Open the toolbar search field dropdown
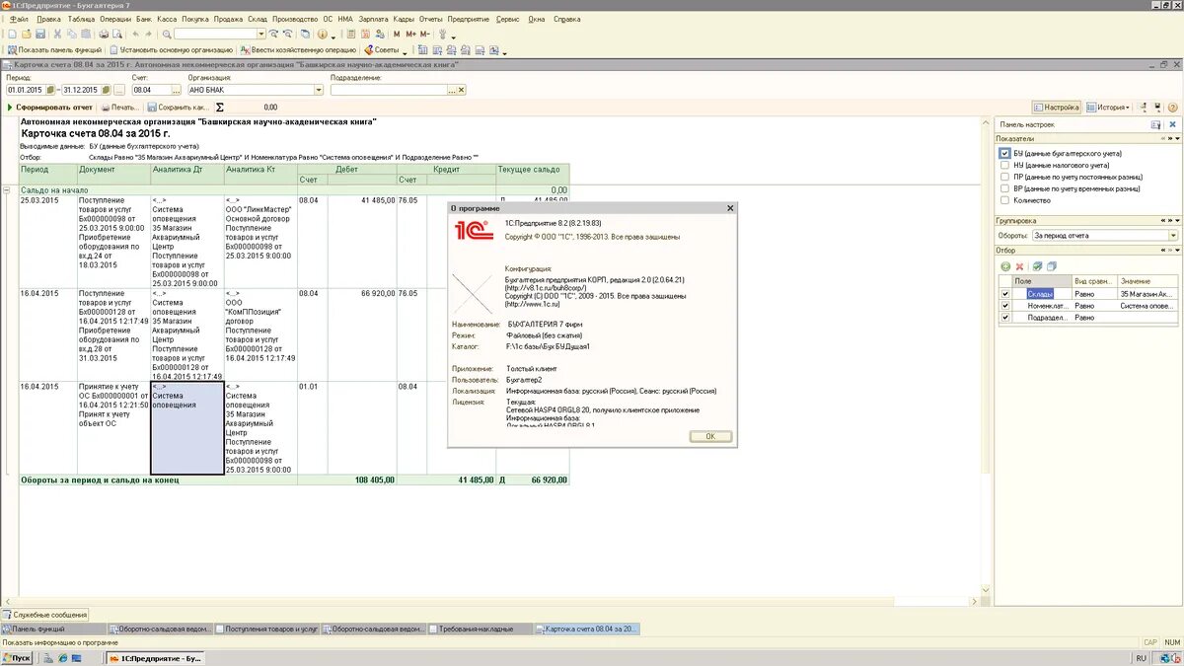 coord(261,34)
